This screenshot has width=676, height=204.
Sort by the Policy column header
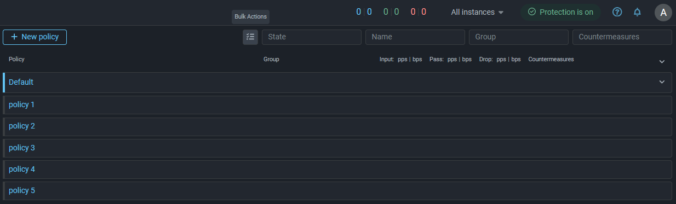coord(16,59)
